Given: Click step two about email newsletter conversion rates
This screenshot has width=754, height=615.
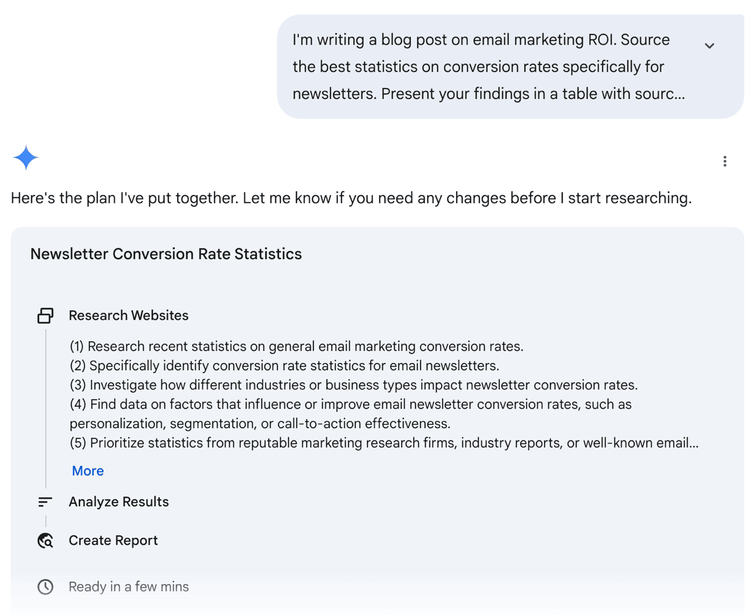Looking at the screenshot, I should click(284, 366).
